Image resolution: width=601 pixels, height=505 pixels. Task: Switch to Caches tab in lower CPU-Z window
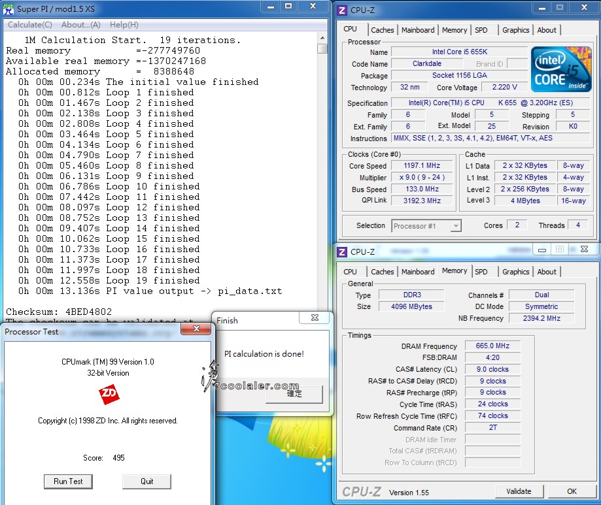coord(382,272)
